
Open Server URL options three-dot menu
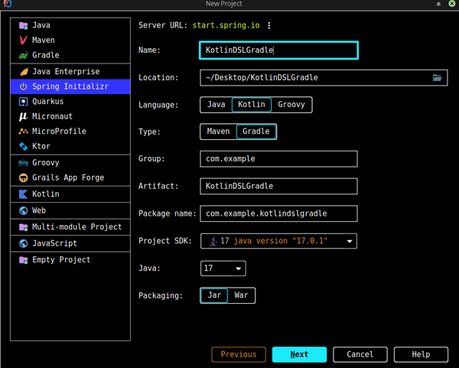pos(269,25)
